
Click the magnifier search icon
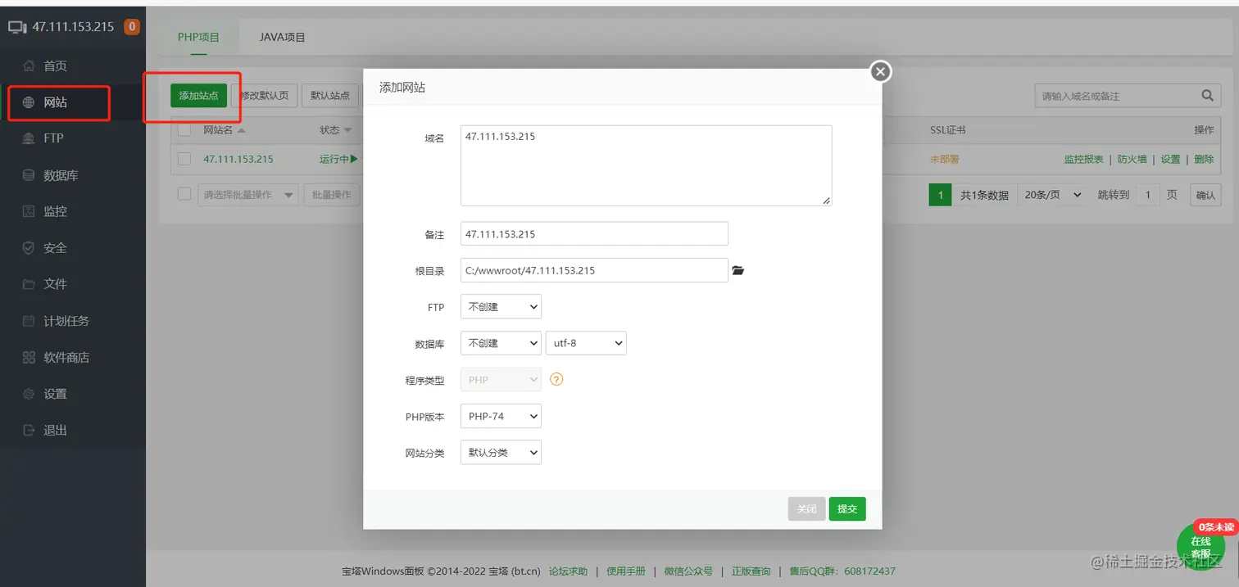tap(1207, 96)
